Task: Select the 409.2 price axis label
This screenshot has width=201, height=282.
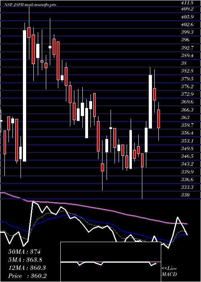Action: point(187,8)
